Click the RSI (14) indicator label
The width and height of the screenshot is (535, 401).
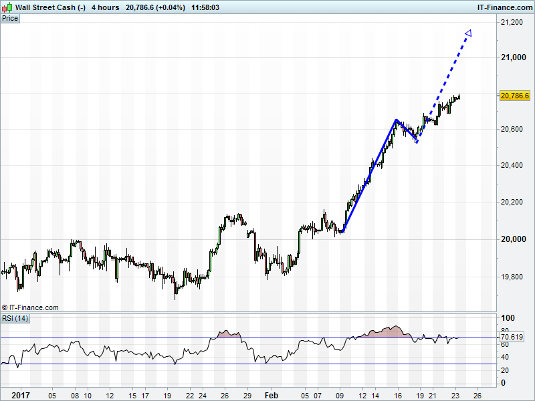tap(15, 319)
